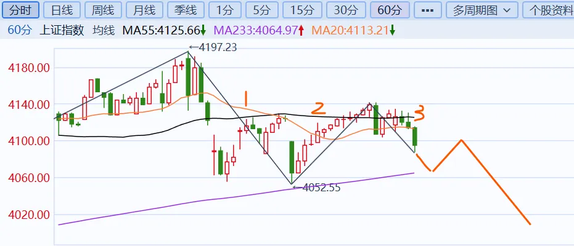This screenshot has height=246, width=574.
Task: Select the 周线 weekly tab
Action: tap(103, 10)
